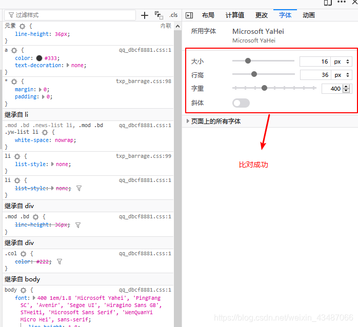This screenshot has height=327, width=358.
Task: Switch to 计算值 computed tab
Action: coord(235,15)
